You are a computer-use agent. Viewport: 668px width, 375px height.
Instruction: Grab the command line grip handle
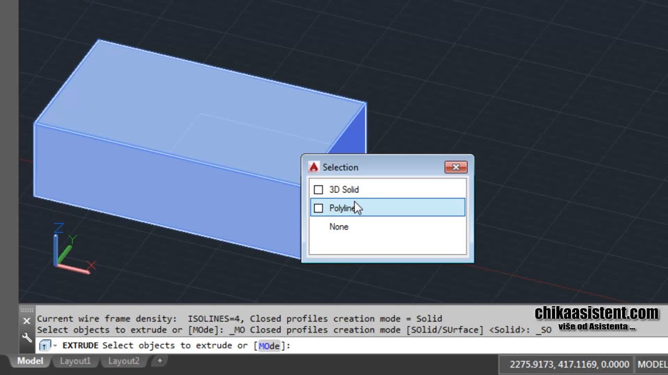point(27,309)
